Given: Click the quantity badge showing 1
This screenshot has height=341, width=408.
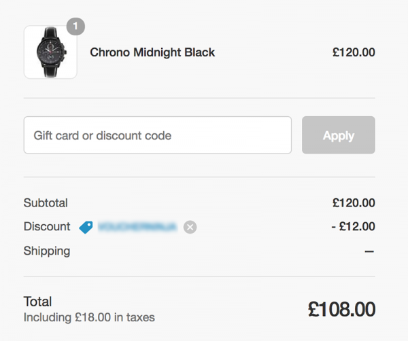Looking at the screenshot, I should pos(75,26).
